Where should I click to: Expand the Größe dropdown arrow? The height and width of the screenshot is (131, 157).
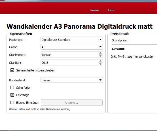pos(100,47)
